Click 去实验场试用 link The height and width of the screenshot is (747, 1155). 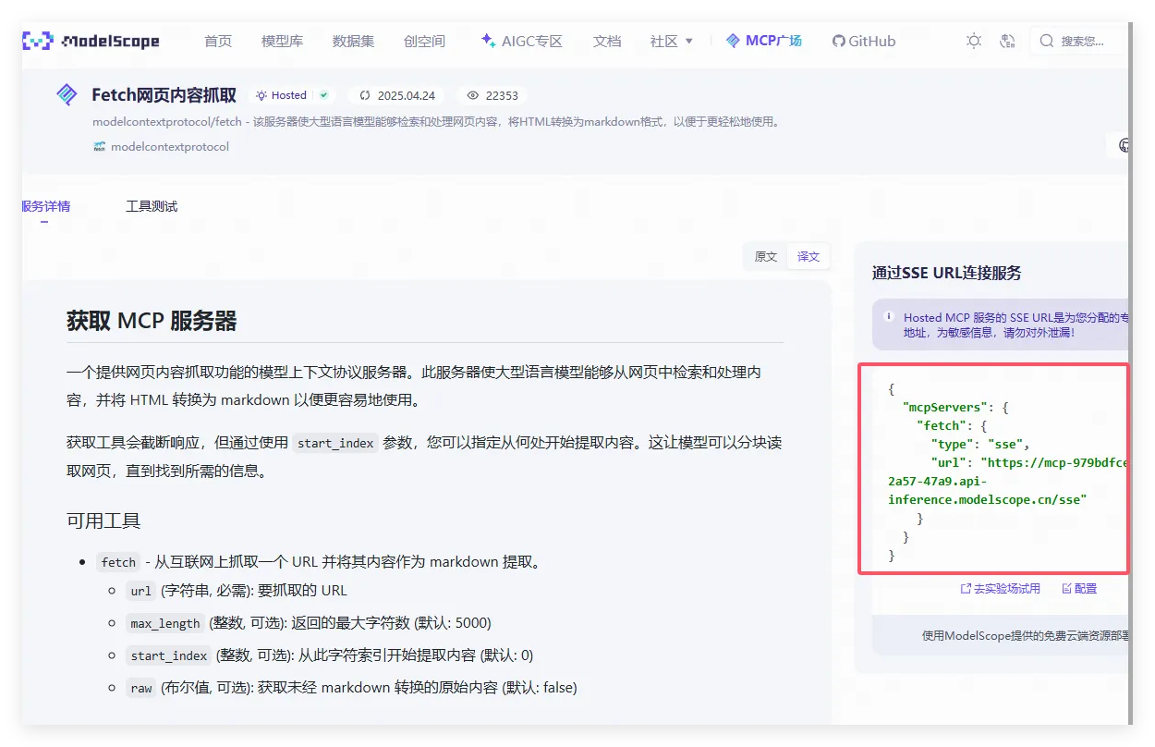point(1000,588)
